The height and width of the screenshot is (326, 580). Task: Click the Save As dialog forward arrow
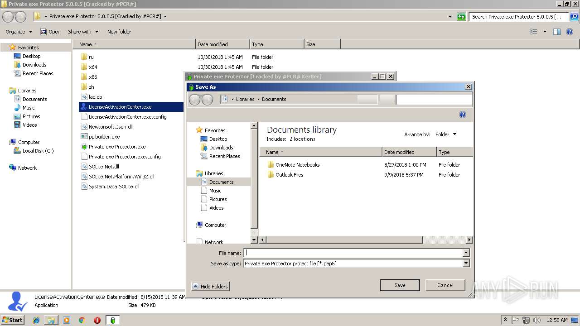(x=207, y=99)
